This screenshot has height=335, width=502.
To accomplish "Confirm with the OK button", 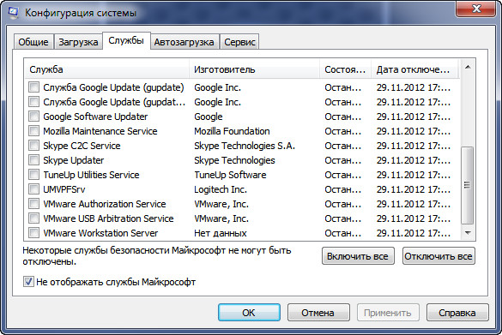I will [249, 313].
